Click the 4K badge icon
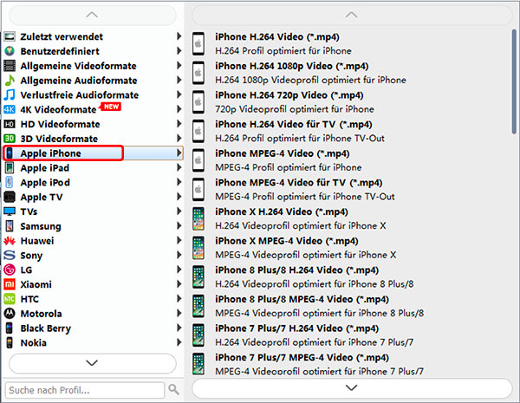The height and width of the screenshot is (403, 520). [10, 109]
